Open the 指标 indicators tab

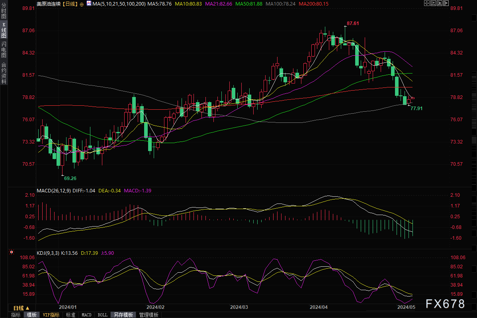click(x=16, y=315)
